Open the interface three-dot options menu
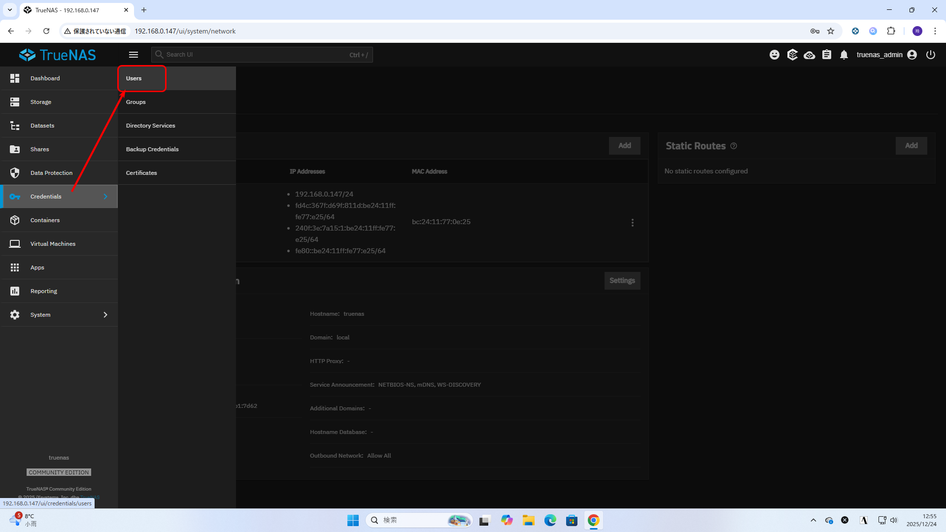 click(x=633, y=223)
